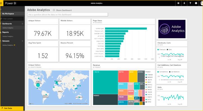Collapse the Datasets section
This screenshot has height=111, width=203.
[x=6, y=41]
